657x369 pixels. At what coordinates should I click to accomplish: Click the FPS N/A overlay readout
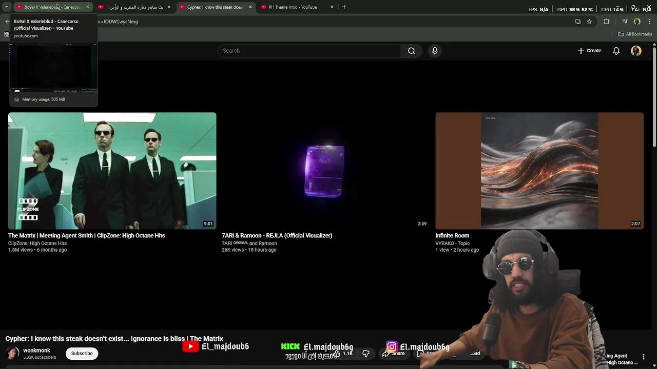pyautogui.click(x=538, y=9)
